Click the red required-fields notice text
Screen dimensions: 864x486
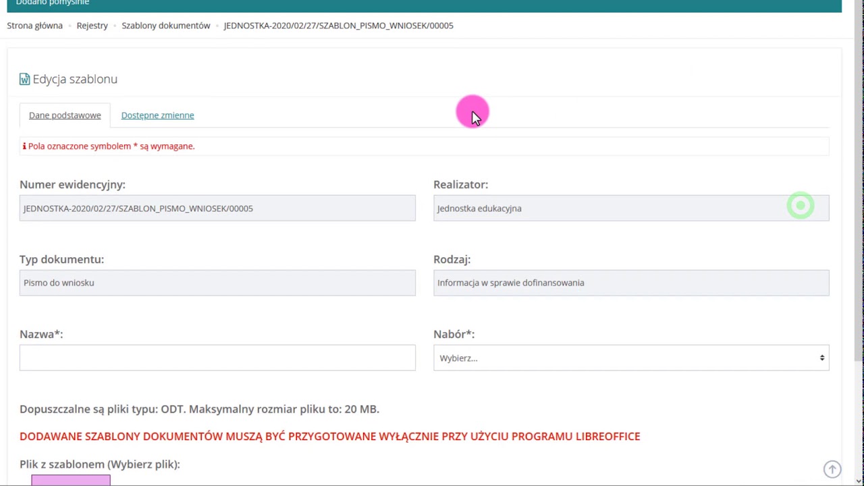(x=111, y=146)
